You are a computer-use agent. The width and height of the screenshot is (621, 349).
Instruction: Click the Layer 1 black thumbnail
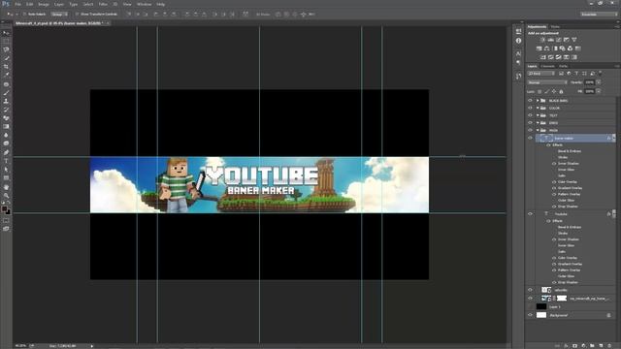click(x=541, y=306)
